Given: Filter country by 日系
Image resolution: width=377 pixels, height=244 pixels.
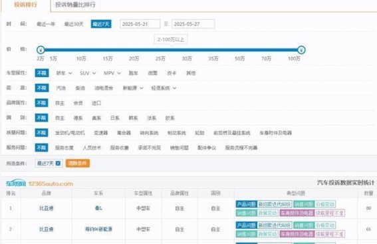Looking at the screenshot, I should coord(114,118).
